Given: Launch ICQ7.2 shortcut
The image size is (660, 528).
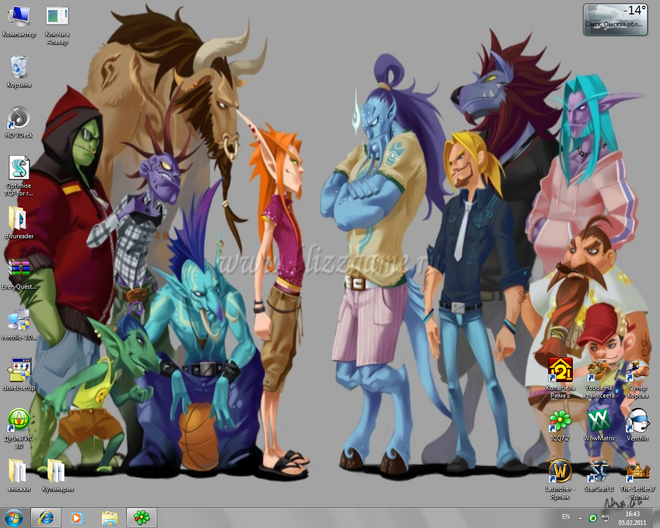Looking at the screenshot, I should coord(560,425).
